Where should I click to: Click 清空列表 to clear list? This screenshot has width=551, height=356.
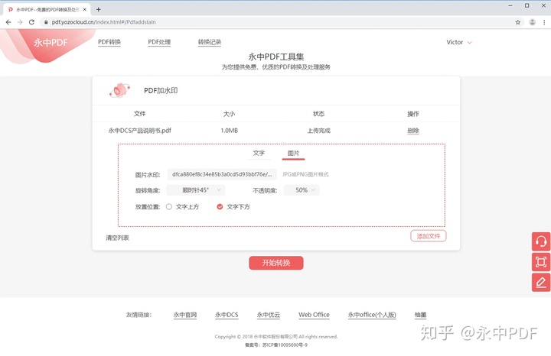[x=117, y=238]
